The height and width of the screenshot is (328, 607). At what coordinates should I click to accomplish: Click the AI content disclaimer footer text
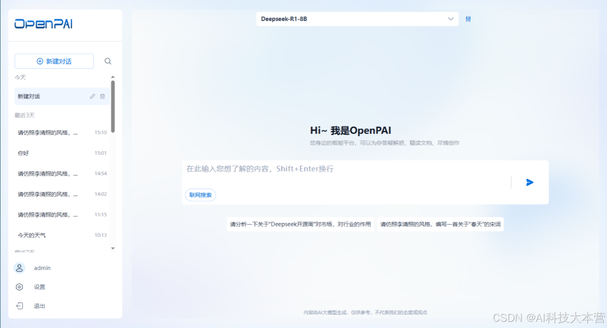pyautogui.click(x=365, y=312)
